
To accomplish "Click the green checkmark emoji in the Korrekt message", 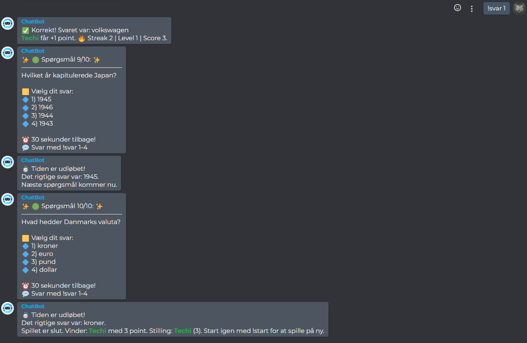I will click(x=26, y=30).
